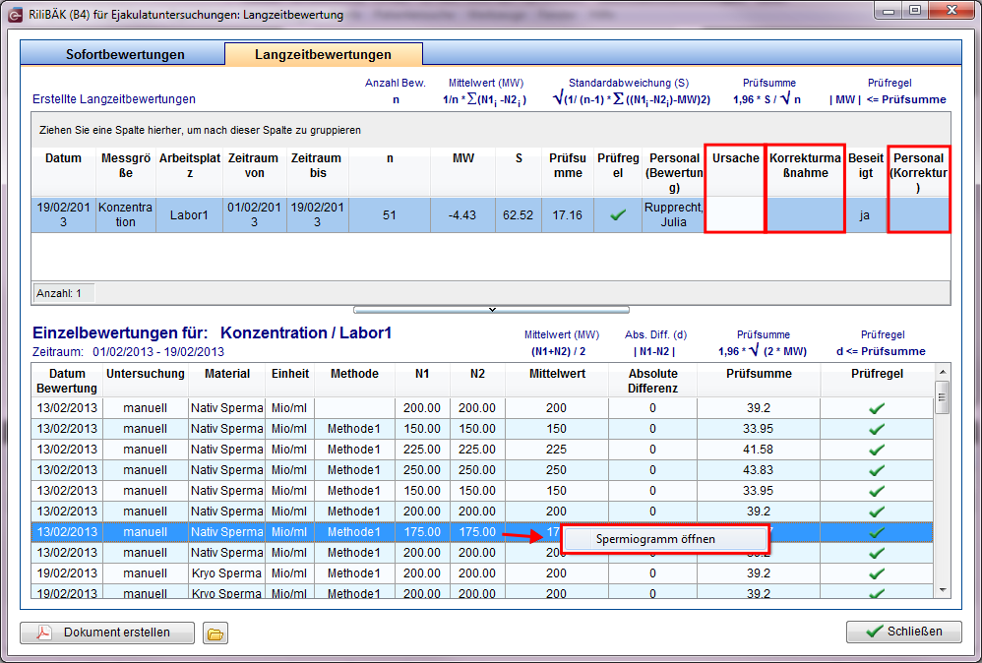982x663 pixels.
Task: Click the empty Ursache cell in the Labor1 row
Action: point(735,215)
